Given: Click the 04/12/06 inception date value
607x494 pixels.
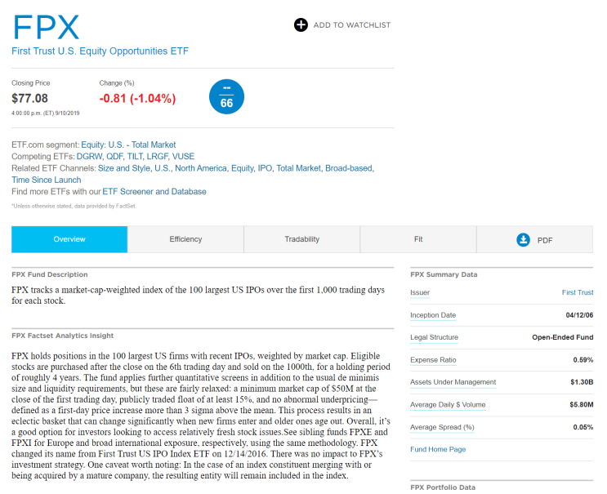Looking at the screenshot, I should 579,315.
